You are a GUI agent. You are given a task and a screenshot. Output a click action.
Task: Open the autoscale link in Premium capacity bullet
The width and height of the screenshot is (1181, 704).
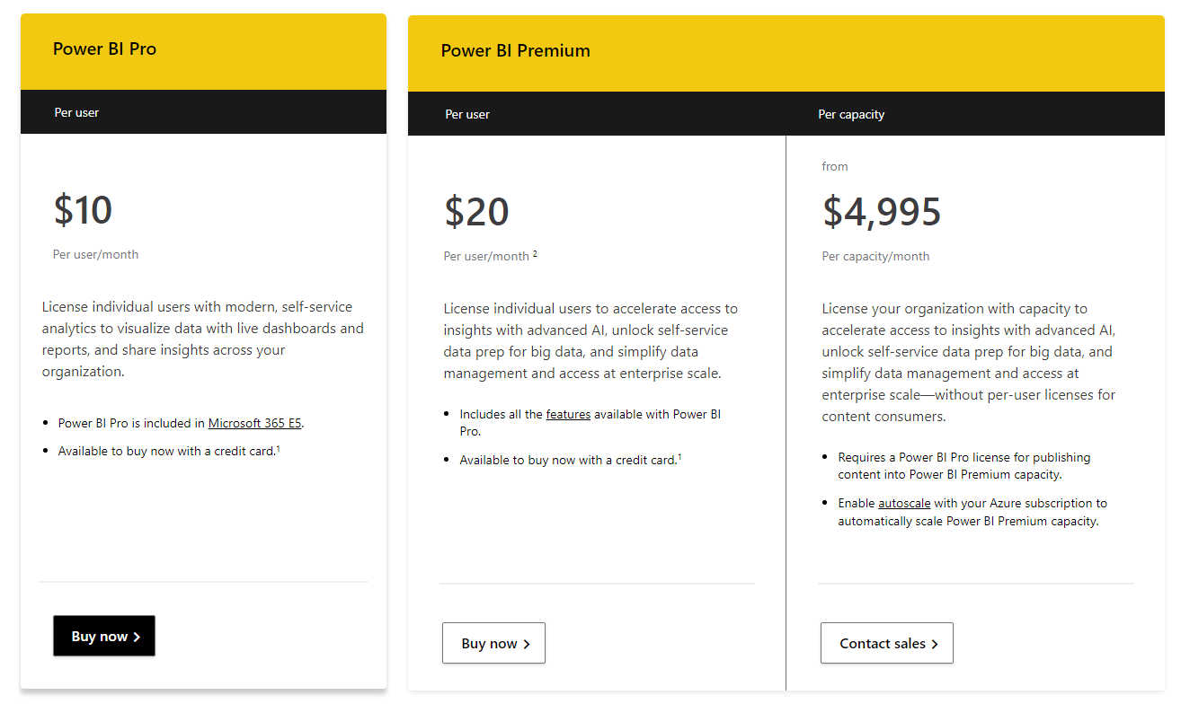(x=904, y=503)
